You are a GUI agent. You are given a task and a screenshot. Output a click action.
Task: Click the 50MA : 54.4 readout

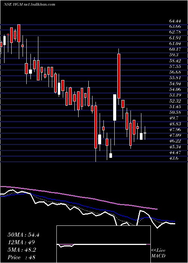pos(23,235)
